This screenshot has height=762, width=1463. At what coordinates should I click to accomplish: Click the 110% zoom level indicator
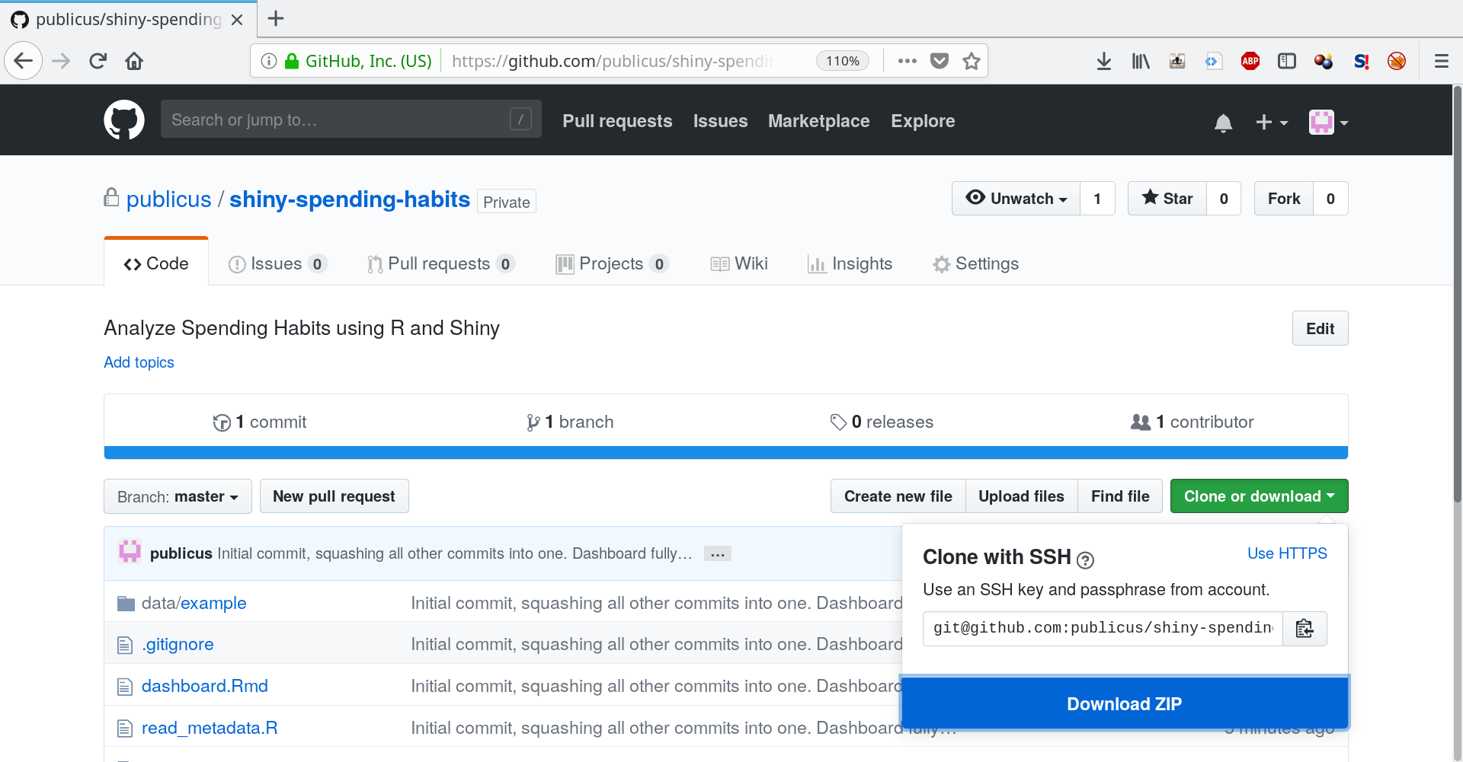click(843, 61)
